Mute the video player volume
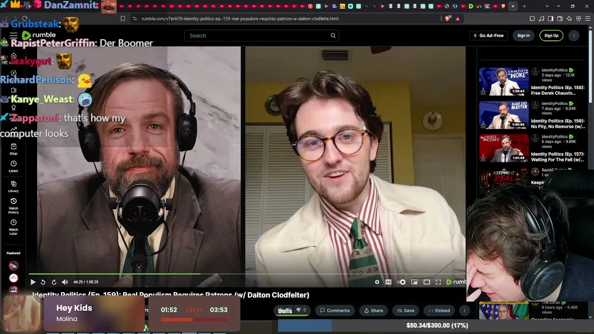Image resolution: width=594 pixels, height=334 pixels. pos(65,282)
